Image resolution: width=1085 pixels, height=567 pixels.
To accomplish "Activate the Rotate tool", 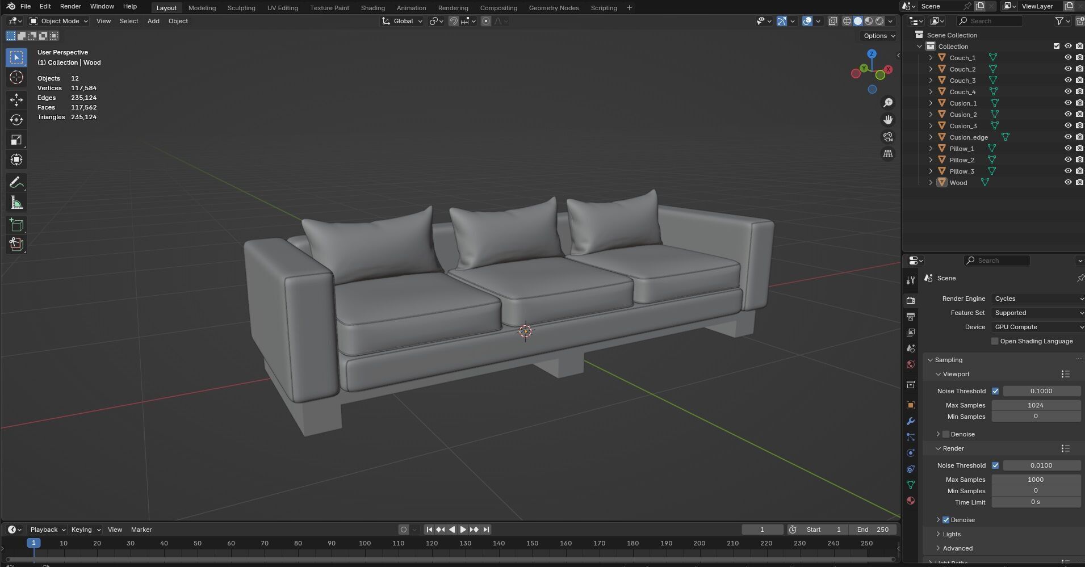I will (16, 120).
